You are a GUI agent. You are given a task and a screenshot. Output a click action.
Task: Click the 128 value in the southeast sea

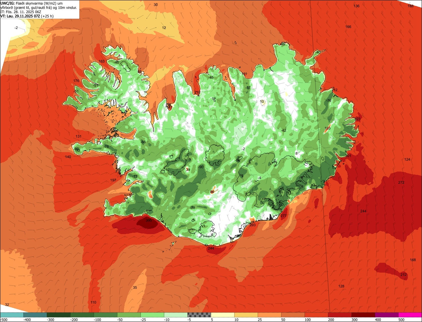341,286
